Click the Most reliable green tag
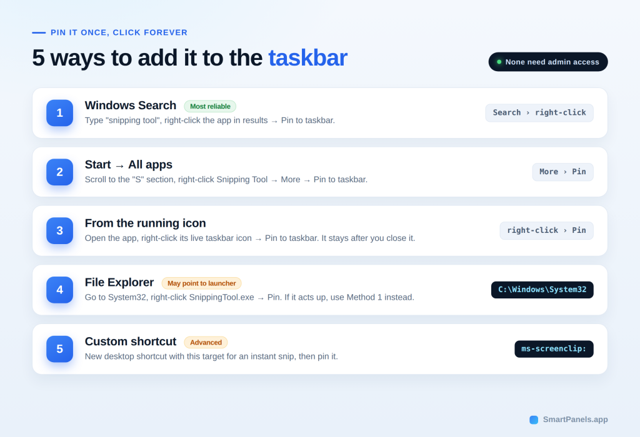Image resolution: width=640 pixels, height=437 pixels. point(210,106)
